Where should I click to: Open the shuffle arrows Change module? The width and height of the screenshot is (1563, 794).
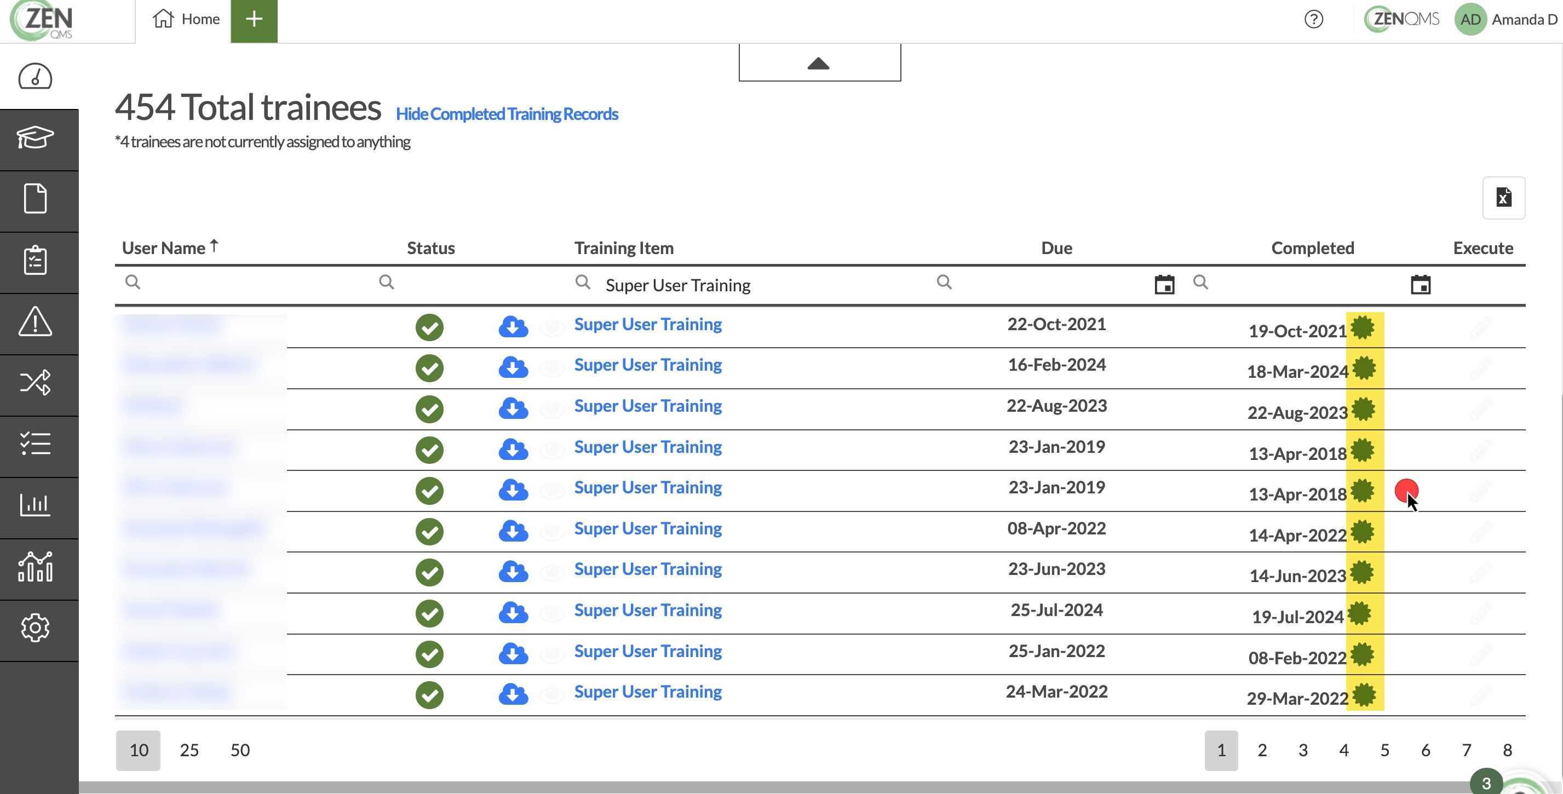pos(35,383)
